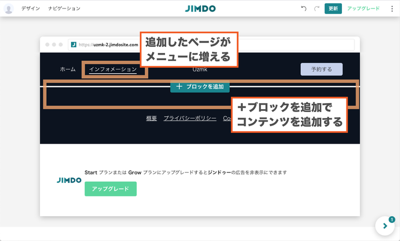The height and width of the screenshot is (241, 400).
Task: Click the 予約する button
Action: [322, 69]
